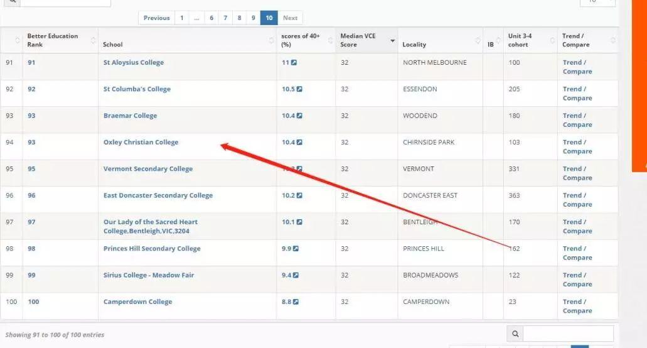This screenshot has width=647, height=348.
Task: Sort by Better Education Rank column
Action: [x=60, y=40]
